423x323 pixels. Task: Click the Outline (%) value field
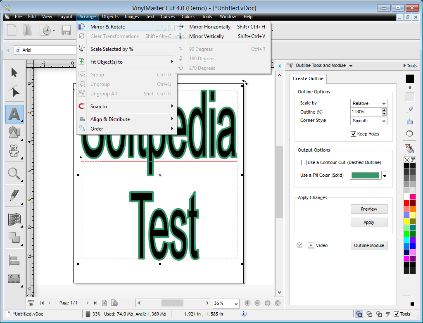pyautogui.click(x=366, y=112)
